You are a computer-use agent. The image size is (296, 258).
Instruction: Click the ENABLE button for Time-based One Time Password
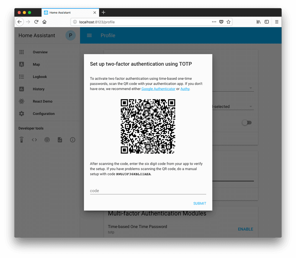(245, 229)
